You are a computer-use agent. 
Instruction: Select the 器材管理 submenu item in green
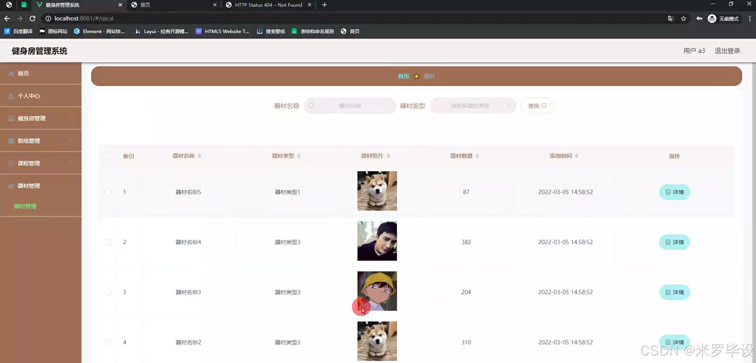[x=25, y=206]
